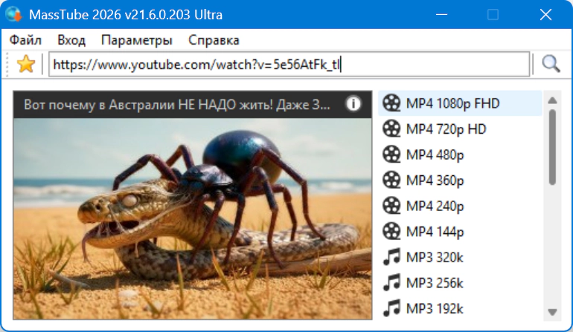Pick the MP4 240p format
Image resolution: width=573 pixels, height=332 pixels.
tap(435, 206)
